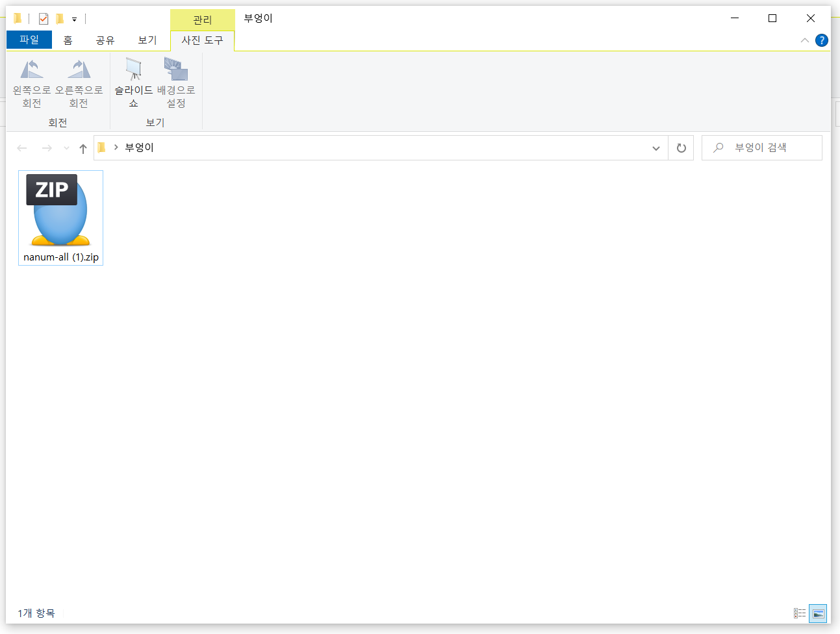Click the folder icon in address bar
840x634 pixels.
coord(101,147)
